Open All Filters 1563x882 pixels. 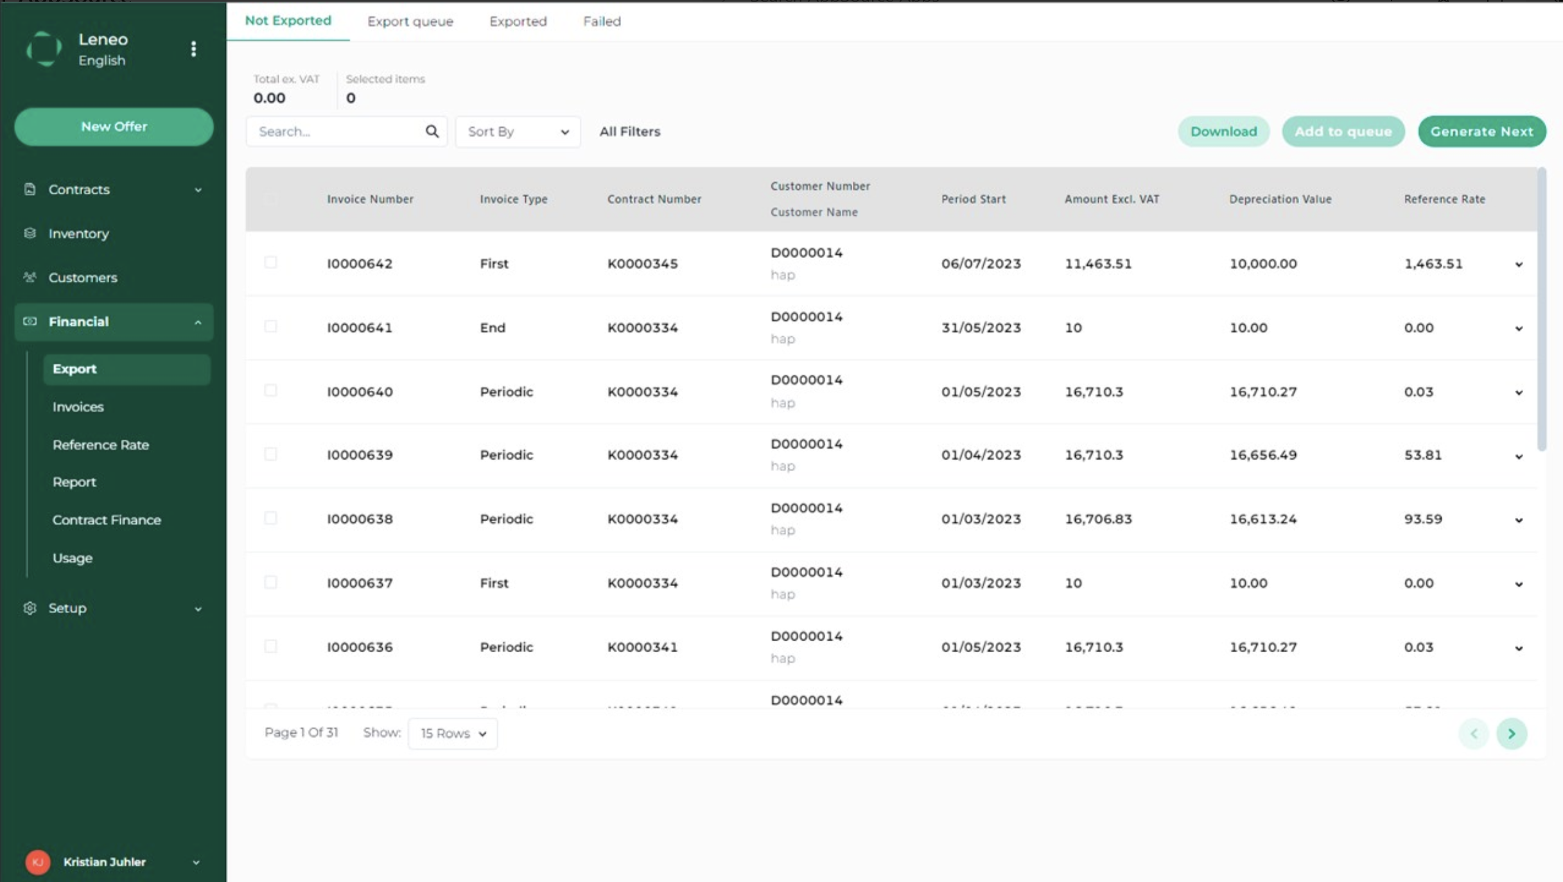tap(629, 131)
